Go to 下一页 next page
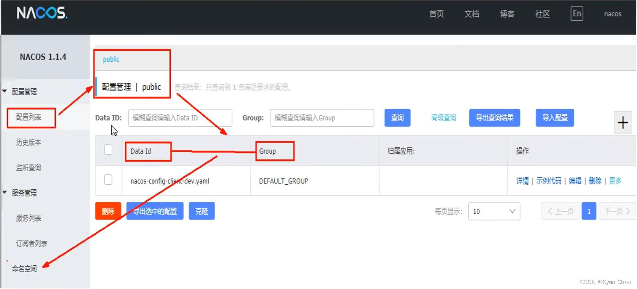This screenshot has height=289, width=637. [617, 211]
